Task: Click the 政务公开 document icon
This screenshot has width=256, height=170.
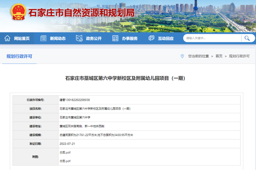Action: (79, 38)
